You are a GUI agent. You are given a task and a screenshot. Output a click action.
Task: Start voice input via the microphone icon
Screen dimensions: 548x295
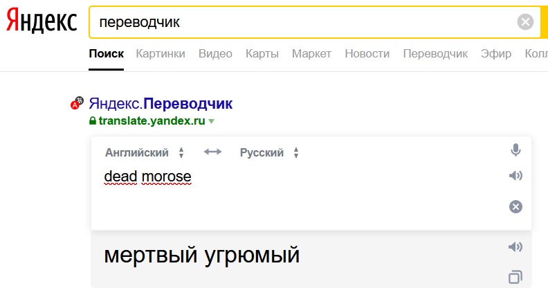pos(515,150)
